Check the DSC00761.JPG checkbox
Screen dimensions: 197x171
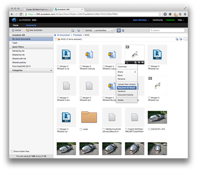tap(149, 129)
